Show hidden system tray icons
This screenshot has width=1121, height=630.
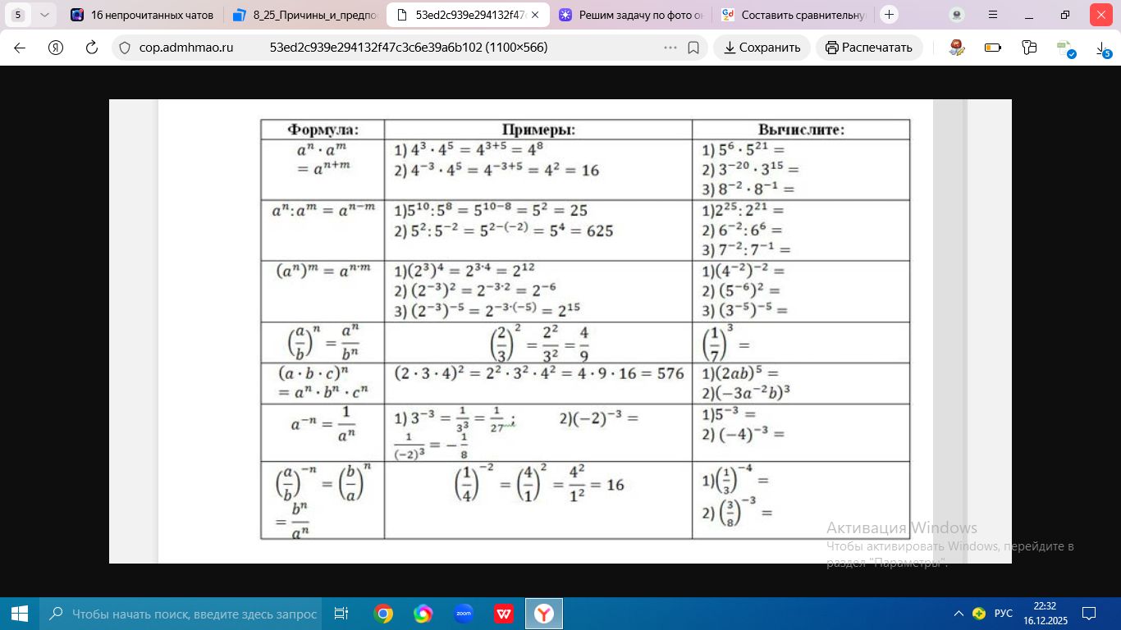pos(959,614)
